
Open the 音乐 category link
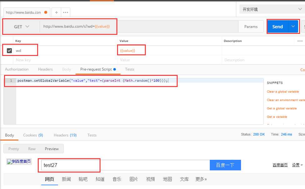(x=117, y=179)
